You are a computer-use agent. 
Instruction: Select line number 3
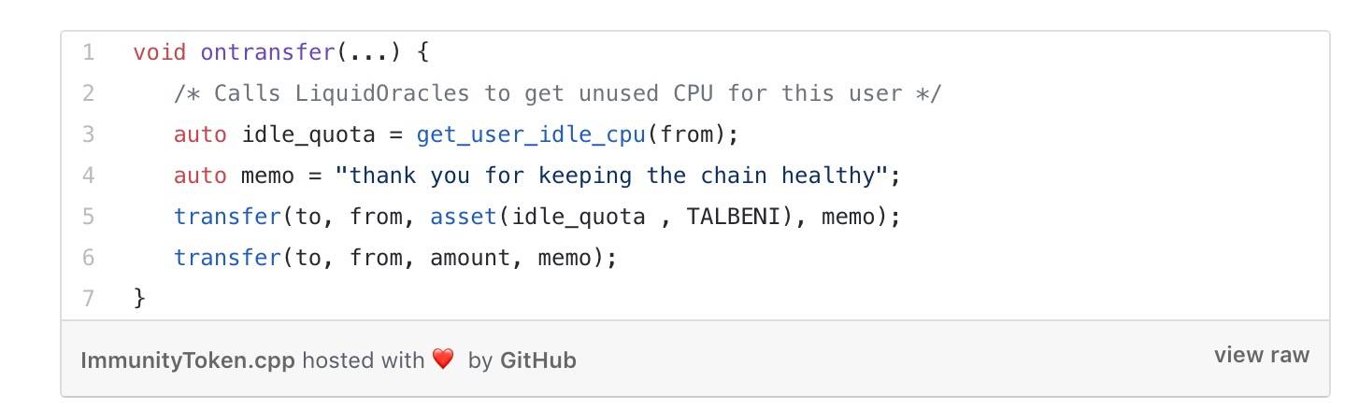pos(89,134)
